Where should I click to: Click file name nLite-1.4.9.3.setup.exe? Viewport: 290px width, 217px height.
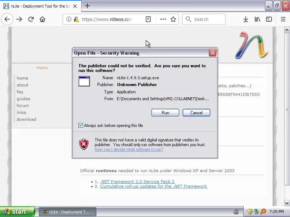coord(138,78)
